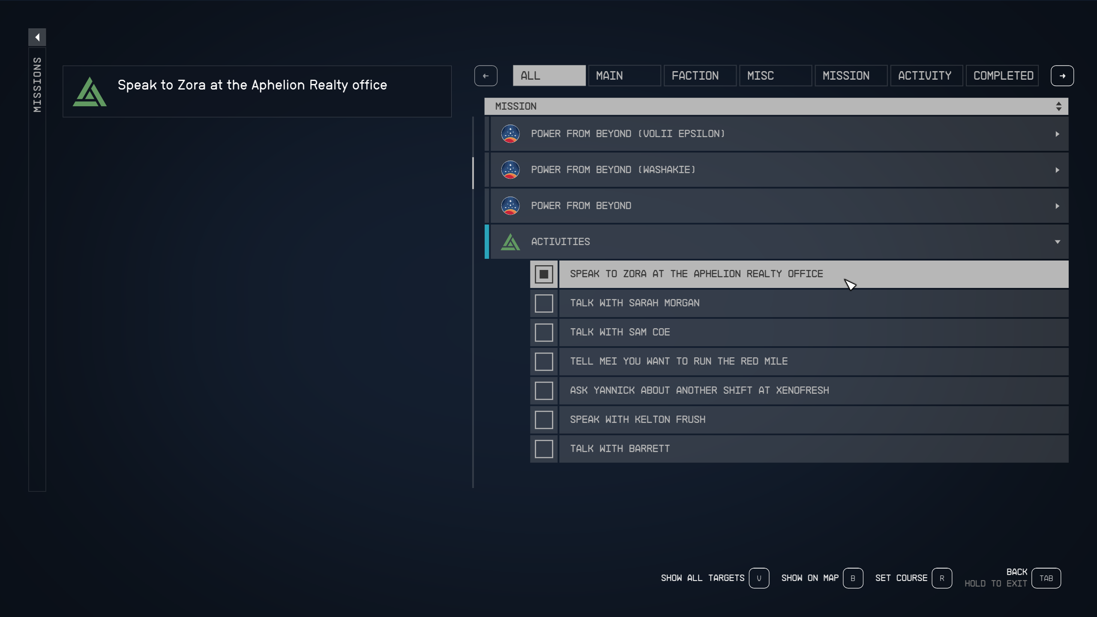
Task: Select Talk With Sarah Morgan row text
Action: coord(635,303)
